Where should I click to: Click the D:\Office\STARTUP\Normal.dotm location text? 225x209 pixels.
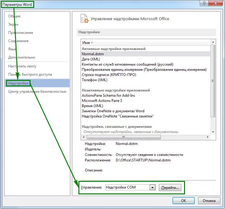[x=143, y=160]
